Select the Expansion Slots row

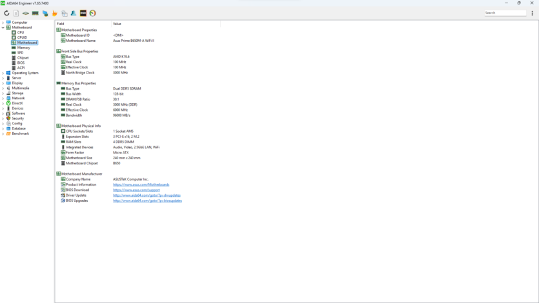(100, 137)
